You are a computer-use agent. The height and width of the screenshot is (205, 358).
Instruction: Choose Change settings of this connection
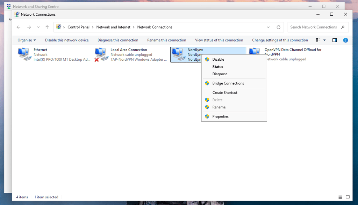(x=280, y=40)
